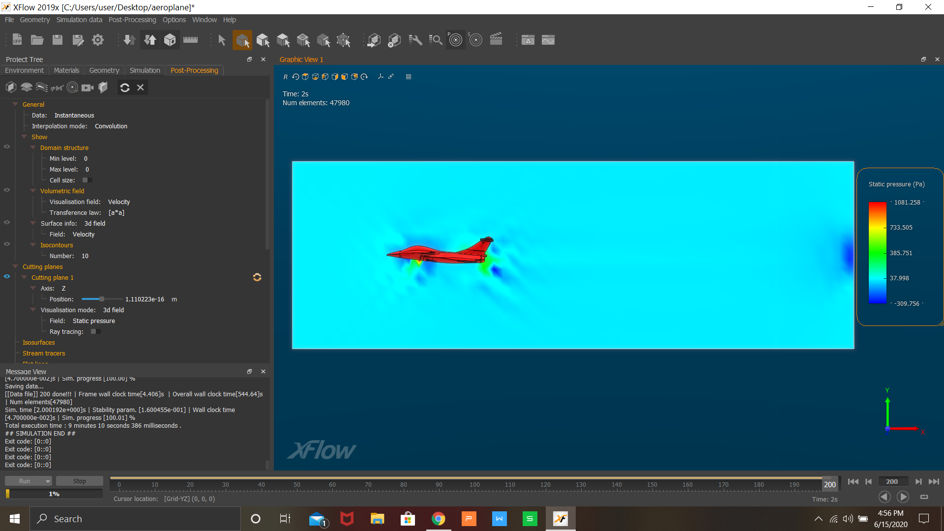Collapse the Cutting planes section
The height and width of the screenshot is (531, 944).
point(15,266)
